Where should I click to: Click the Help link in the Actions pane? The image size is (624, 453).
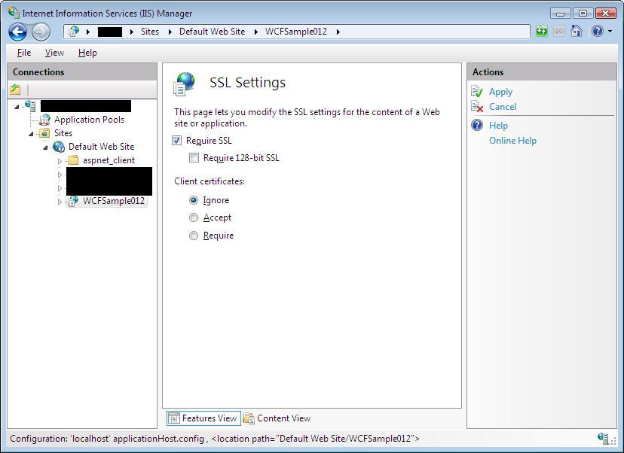[498, 125]
